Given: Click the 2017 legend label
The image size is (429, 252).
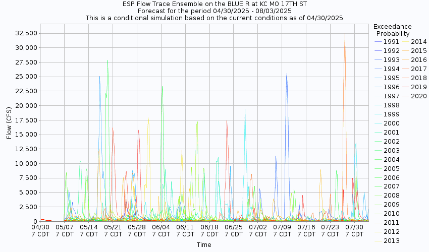Looking at the screenshot, I should coord(419,69).
